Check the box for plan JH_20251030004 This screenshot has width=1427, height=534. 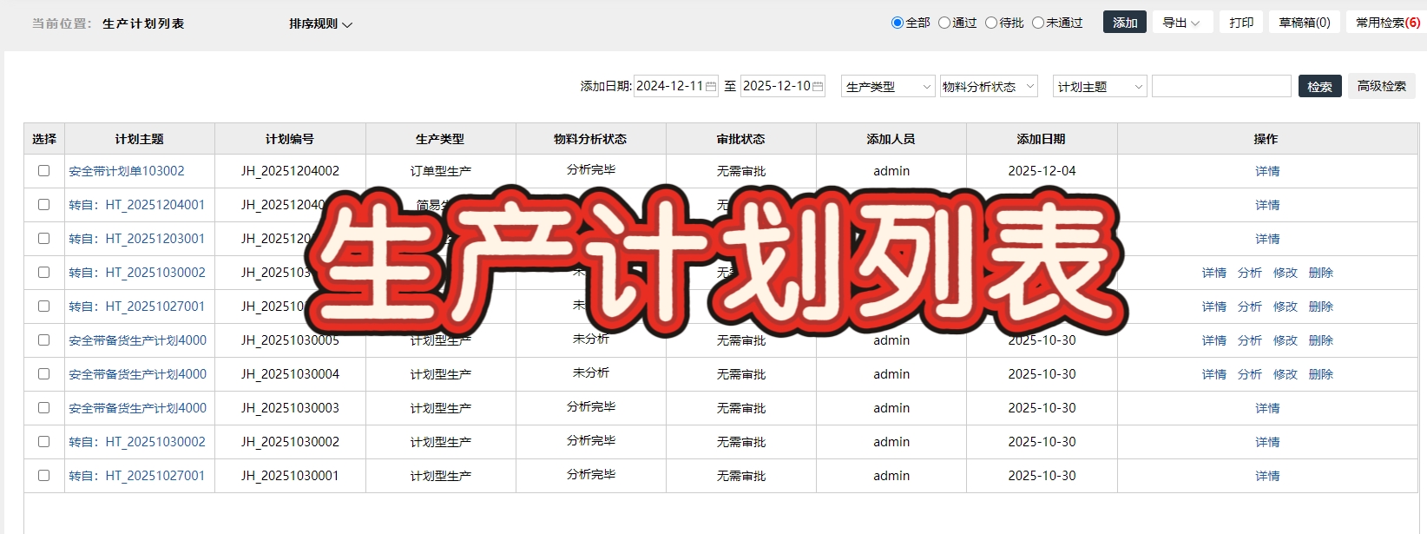pyautogui.click(x=44, y=374)
